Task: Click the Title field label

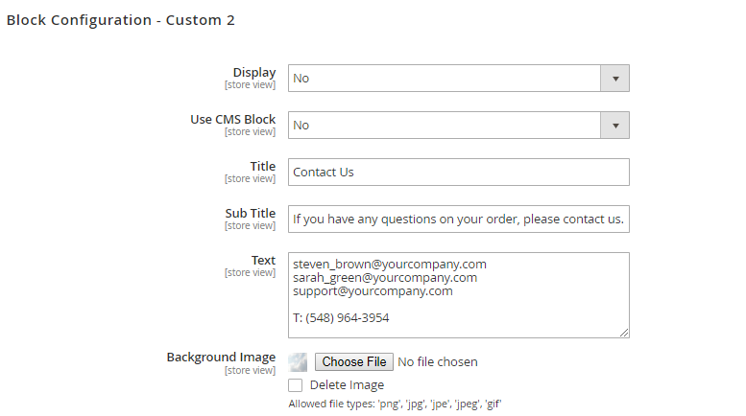Action: pos(262,167)
